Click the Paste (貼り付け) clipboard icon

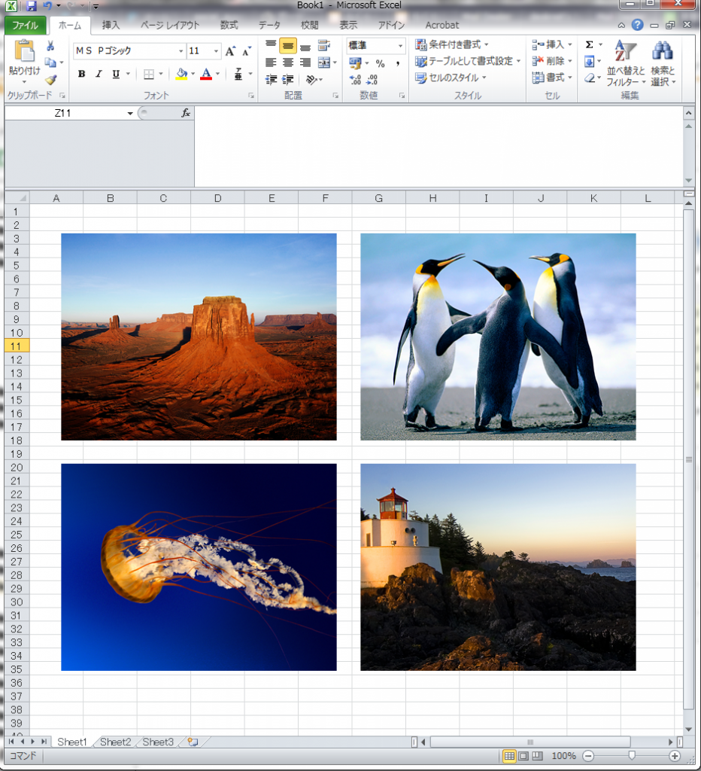point(24,52)
